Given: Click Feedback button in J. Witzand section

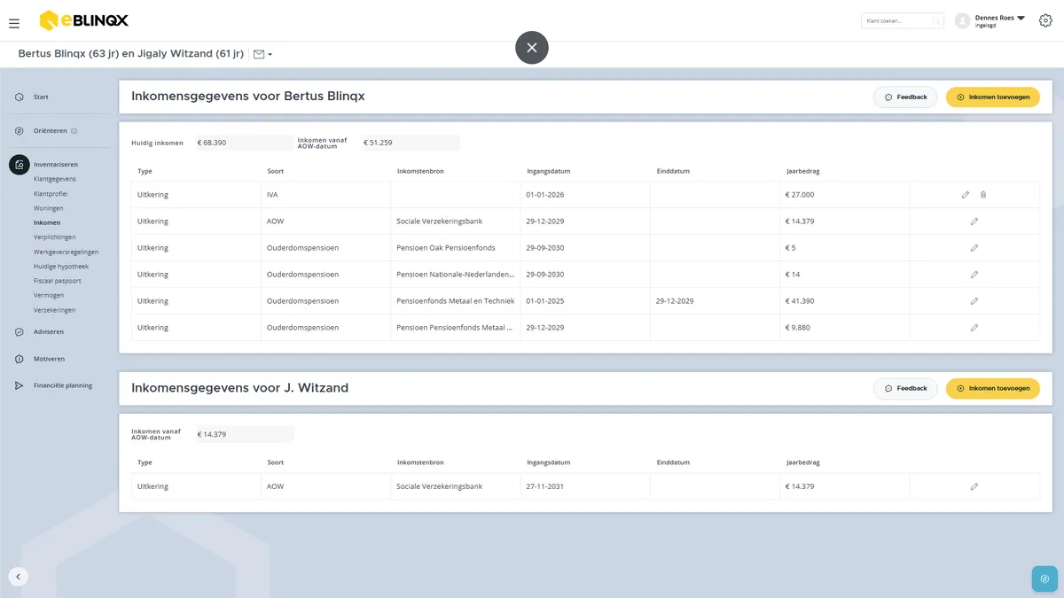Looking at the screenshot, I should (905, 388).
